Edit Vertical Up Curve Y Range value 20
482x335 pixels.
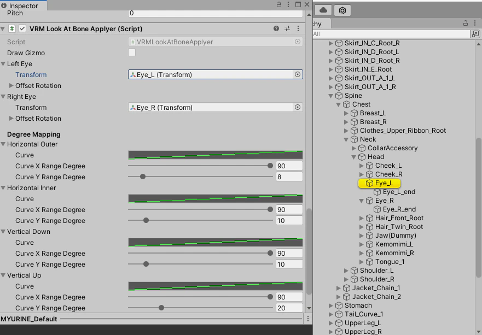(x=289, y=308)
